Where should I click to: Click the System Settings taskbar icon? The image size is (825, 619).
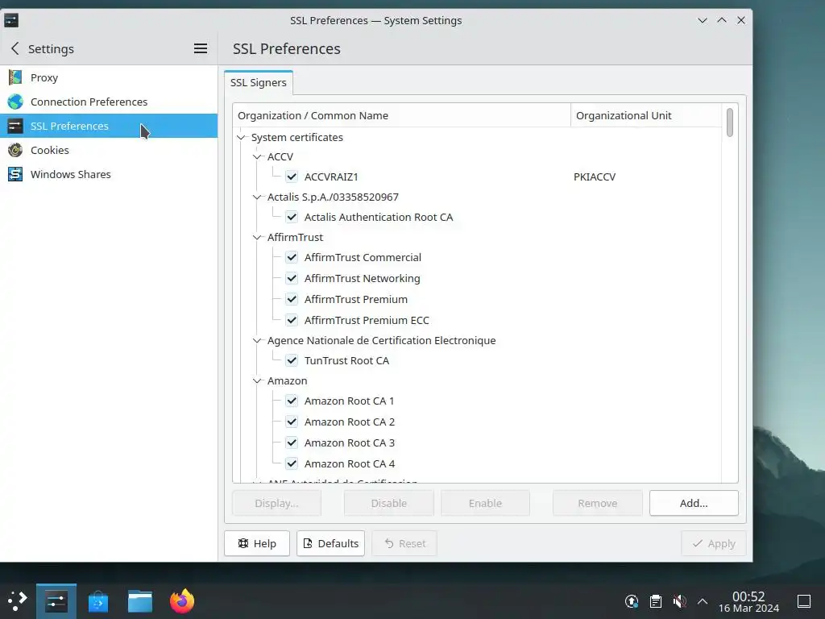(56, 601)
